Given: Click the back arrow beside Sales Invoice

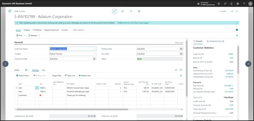Looking at the screenshot, I should [10, 11].
